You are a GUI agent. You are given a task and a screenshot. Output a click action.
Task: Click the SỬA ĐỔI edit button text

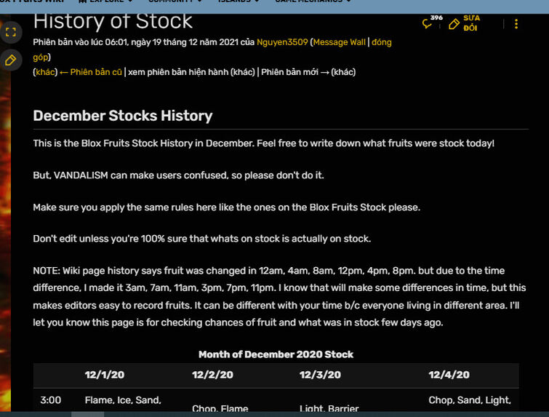coord(471,23)
